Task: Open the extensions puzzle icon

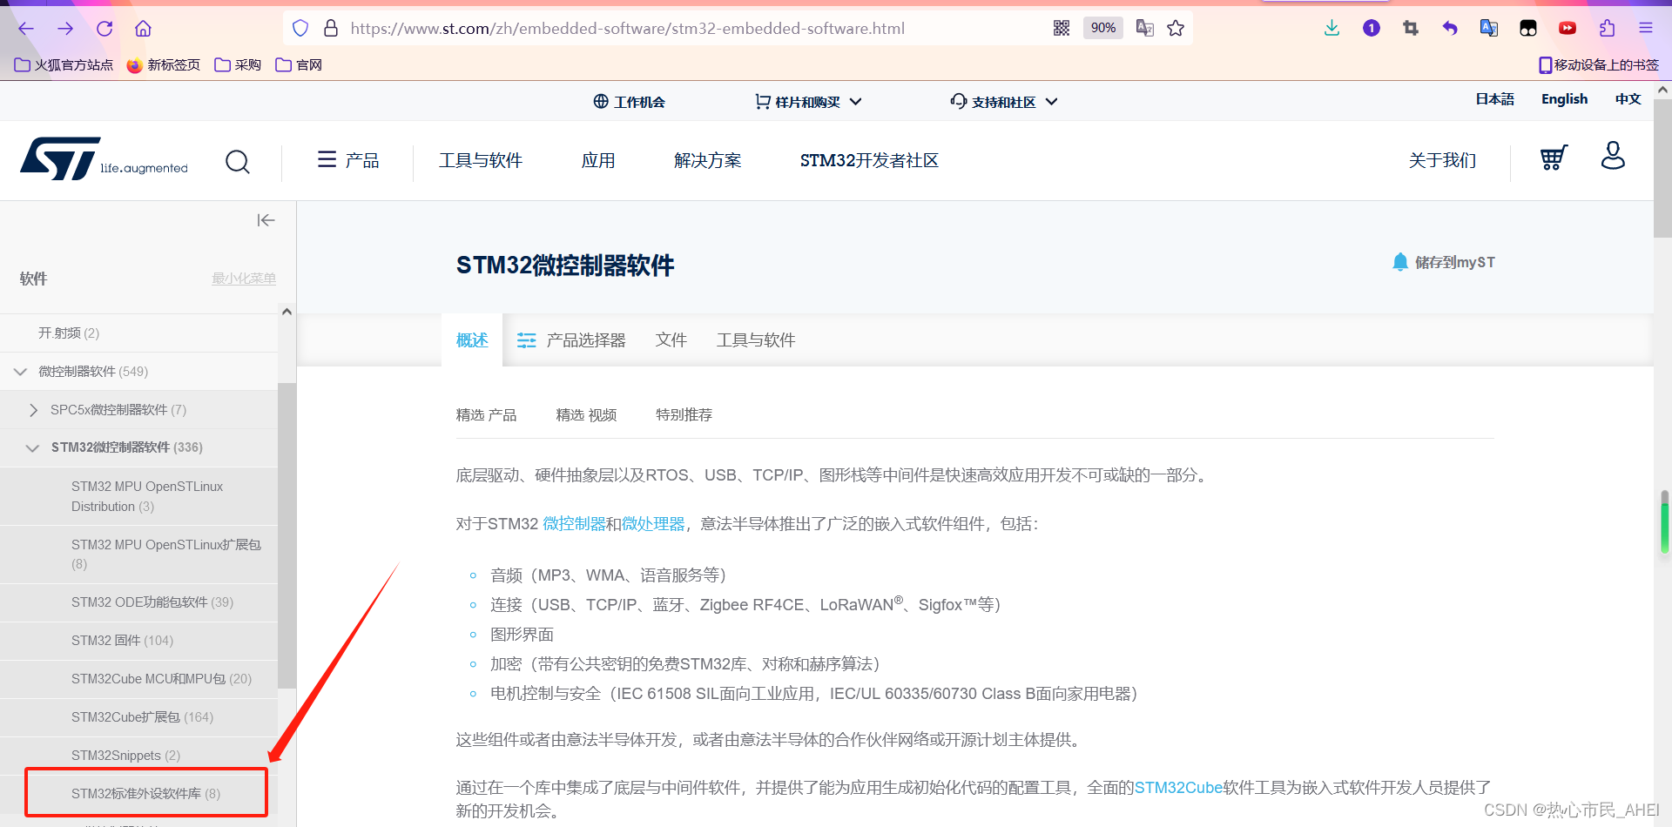Action: (x=1608, y=29)
